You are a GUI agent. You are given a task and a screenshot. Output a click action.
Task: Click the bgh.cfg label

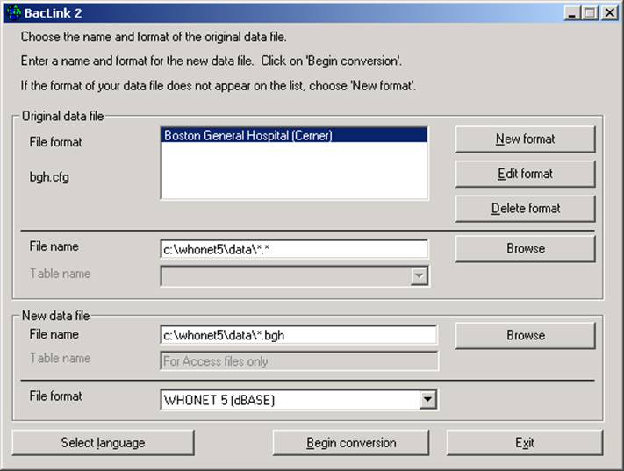point(49,176)
